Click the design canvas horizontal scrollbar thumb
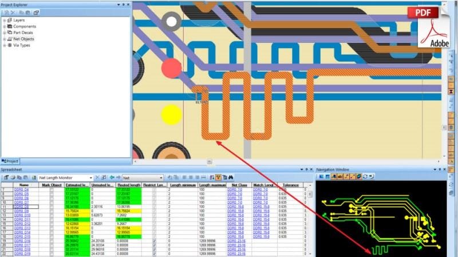 pos(210,161)
